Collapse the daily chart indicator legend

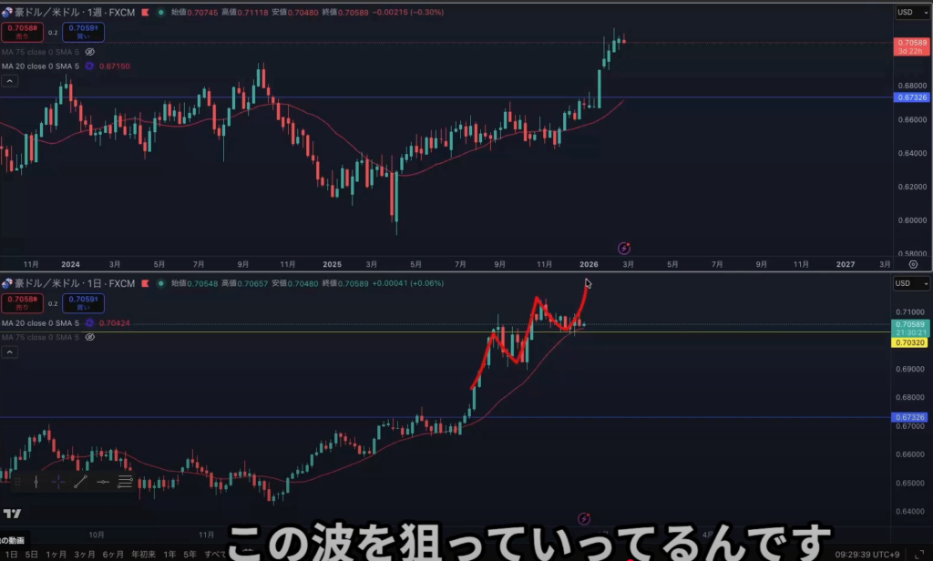(9, 352)
